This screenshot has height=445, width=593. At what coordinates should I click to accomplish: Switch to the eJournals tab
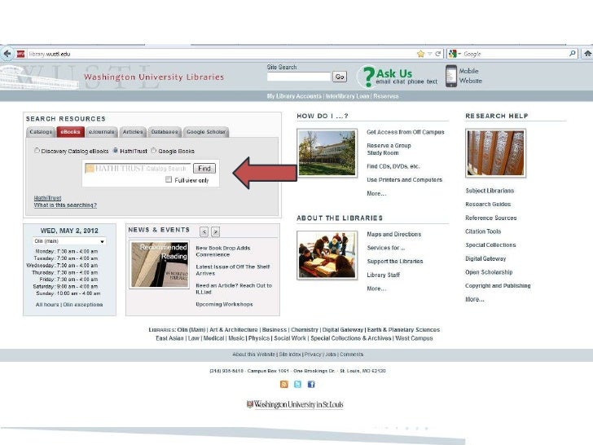click(101, 132)
